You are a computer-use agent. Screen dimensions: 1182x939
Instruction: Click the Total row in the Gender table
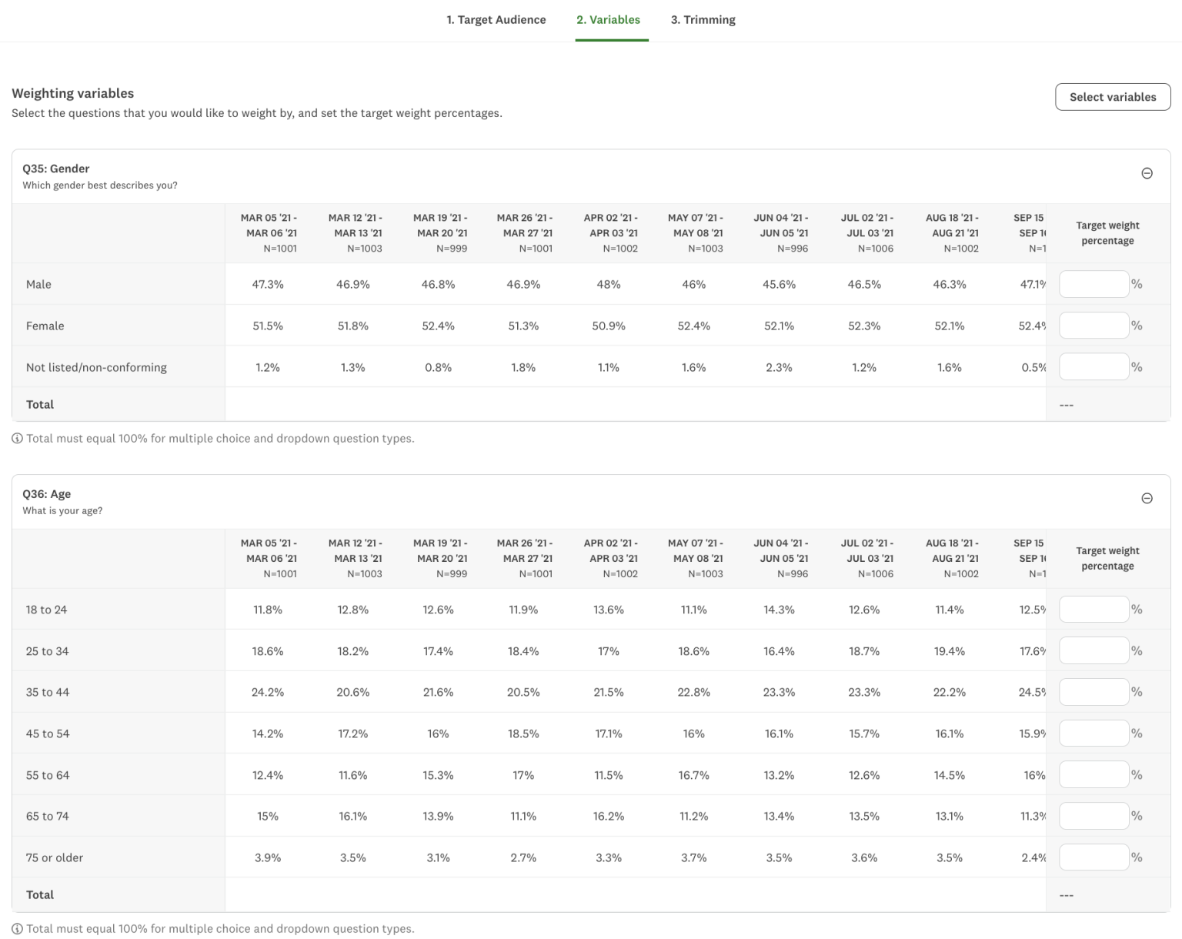(40, 404)
